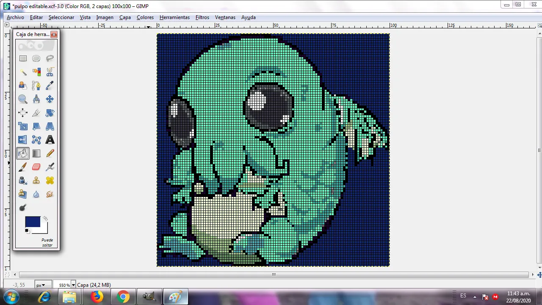
Task: Select the Fuzzy Select magic wand tool
Action: click(x=23, y=72)
